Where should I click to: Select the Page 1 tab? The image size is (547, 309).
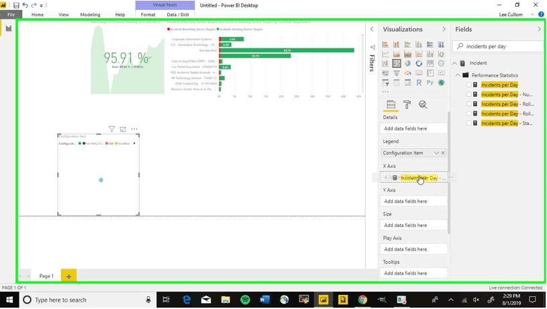(x=46, y=276)
